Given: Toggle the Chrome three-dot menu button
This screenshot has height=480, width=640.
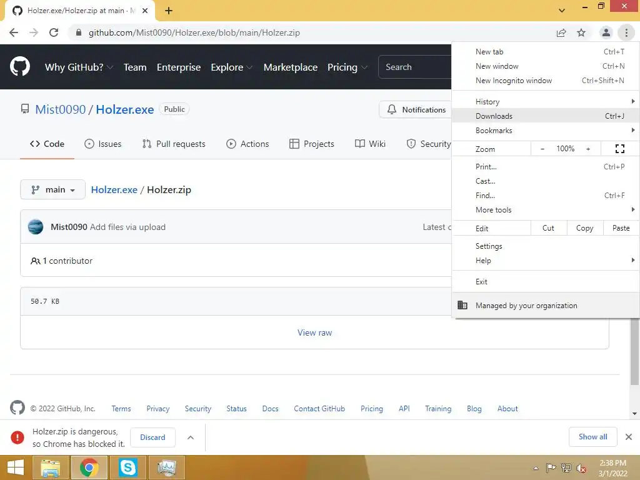Looking at the screenshot, I should (x=626, y=32).
